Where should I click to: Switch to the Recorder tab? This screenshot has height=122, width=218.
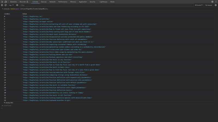point(24,2)
